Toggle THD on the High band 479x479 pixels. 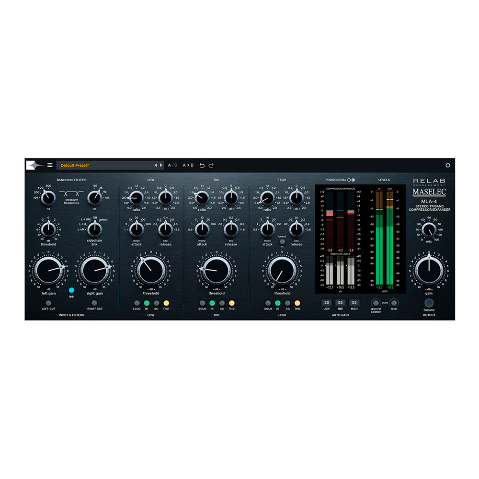point(297,303)
